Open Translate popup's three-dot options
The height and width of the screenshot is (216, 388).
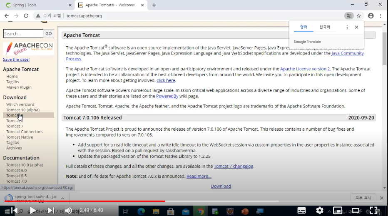(x=347, y=27)
